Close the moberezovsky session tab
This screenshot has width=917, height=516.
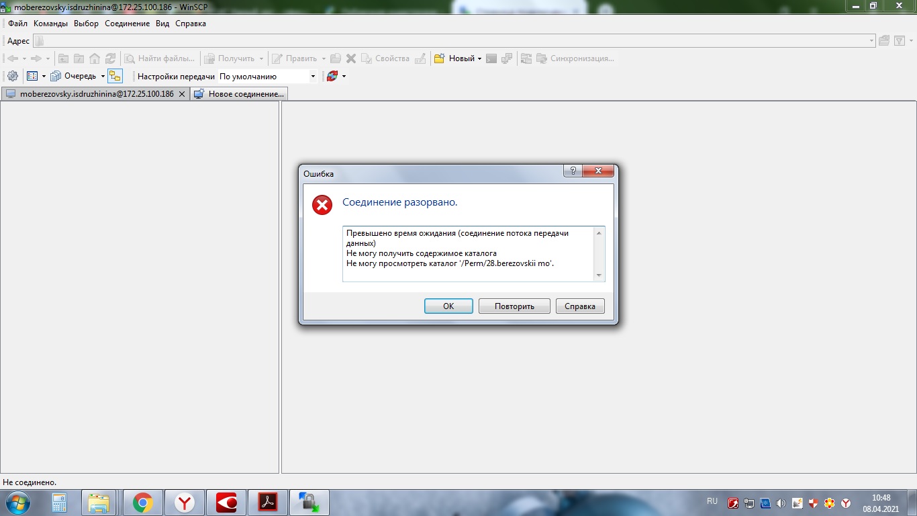(181, 94)
